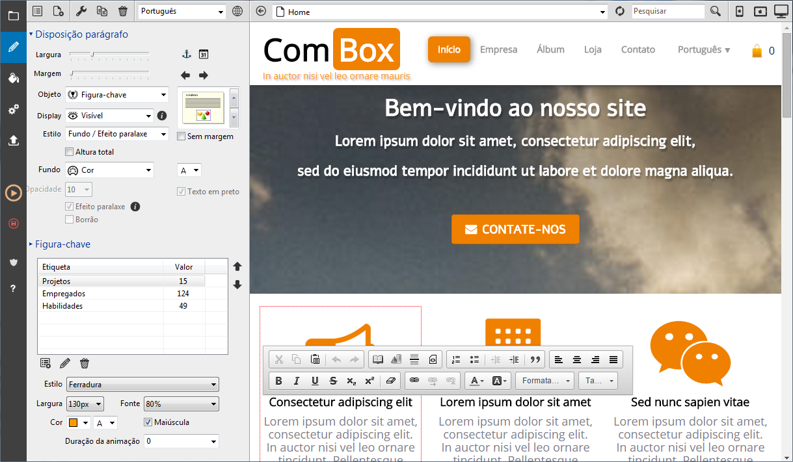Click the calendar icon in paragraph layout
The width and height of the screenshot is (793, 462).
click(x=204, y=55)
